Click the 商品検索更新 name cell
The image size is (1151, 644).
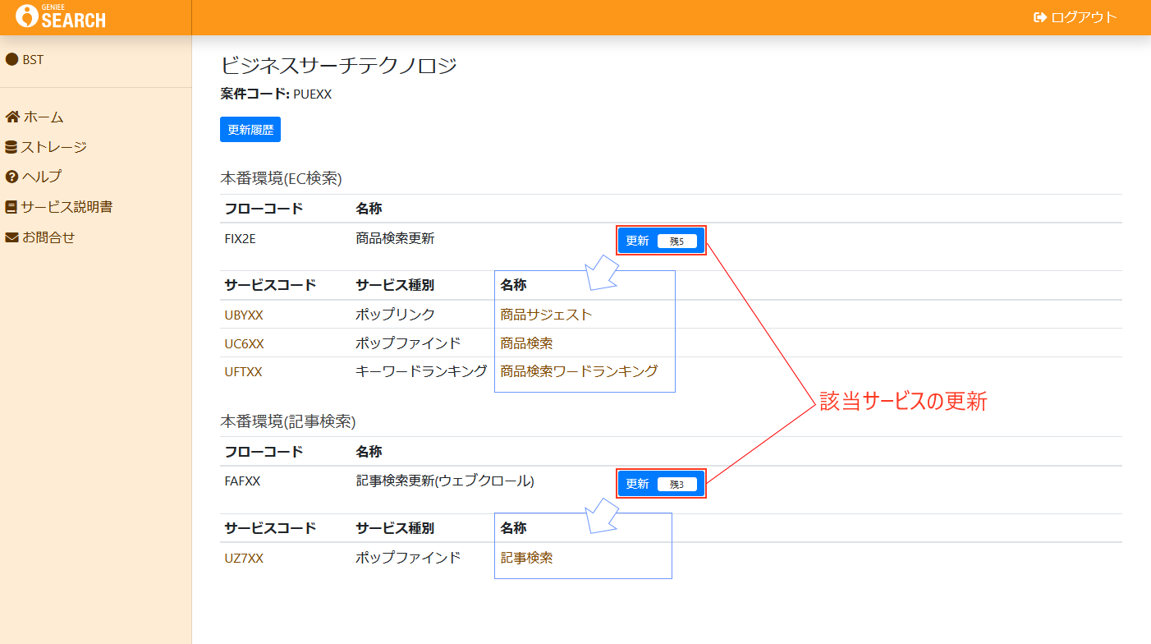(x=395, y=239)
